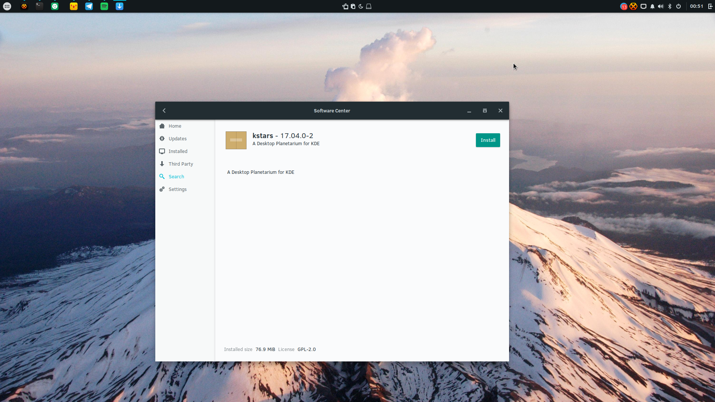The image size is (715, 402).
Task: Click the power icon in the tray
Action: tap(679, 6)
